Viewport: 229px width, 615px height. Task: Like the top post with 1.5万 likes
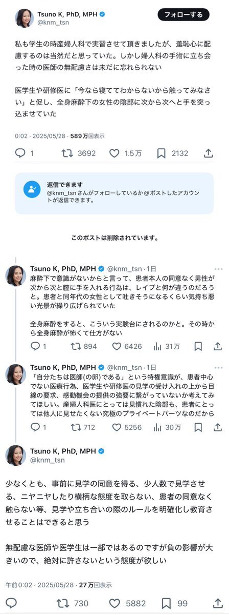pyautogui.click(x=114, y=153)
